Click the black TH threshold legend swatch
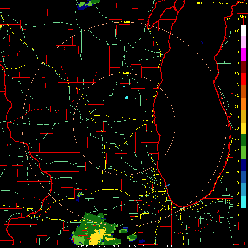 pyautogui.click(x=243, y=214)
